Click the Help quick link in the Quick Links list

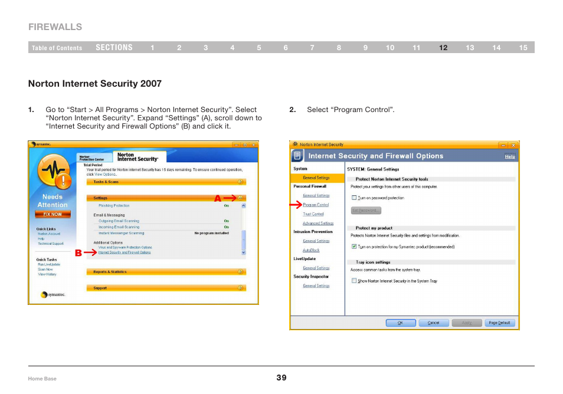[x=41, y=239]
